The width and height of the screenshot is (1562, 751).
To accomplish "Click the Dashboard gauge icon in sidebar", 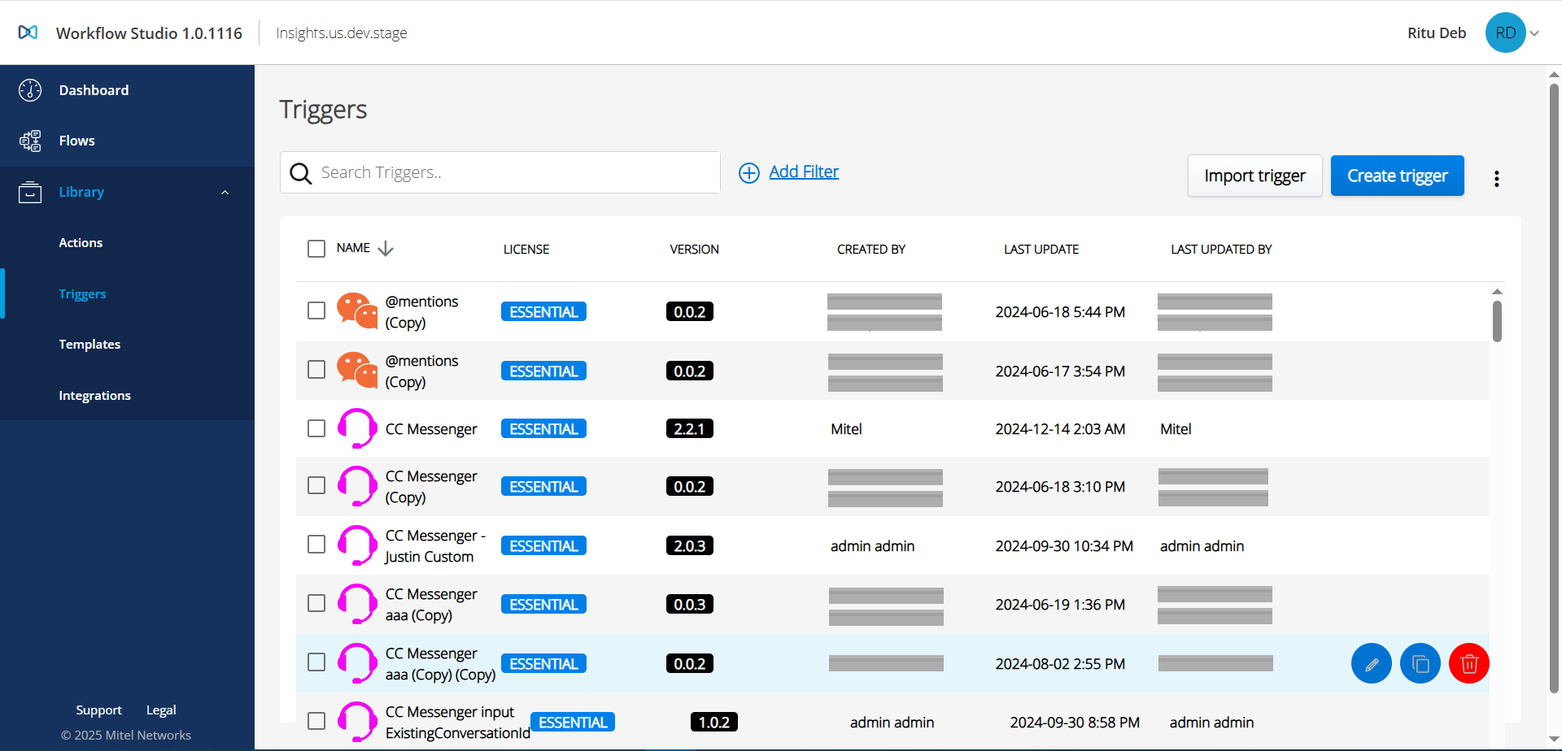I will coord(30,90).
